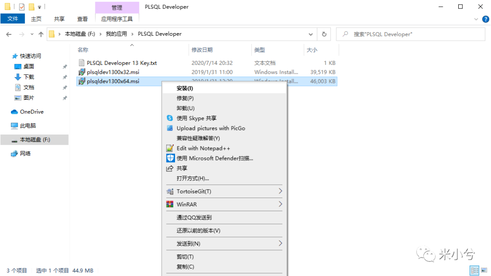This screenshot has height=276, width=491.
Task: Click the quick access star icon
Action: pos(15,56)
